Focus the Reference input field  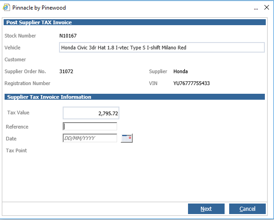[x=90, y=126]
